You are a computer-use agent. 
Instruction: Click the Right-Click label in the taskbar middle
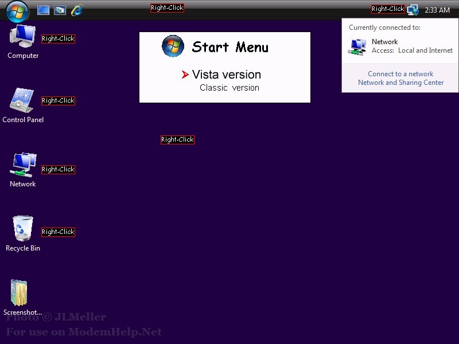[167, 8]
